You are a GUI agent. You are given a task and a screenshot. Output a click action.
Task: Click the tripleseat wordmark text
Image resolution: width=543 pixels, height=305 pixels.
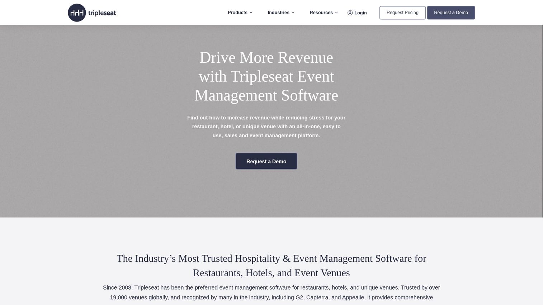[x=102, y=13]
